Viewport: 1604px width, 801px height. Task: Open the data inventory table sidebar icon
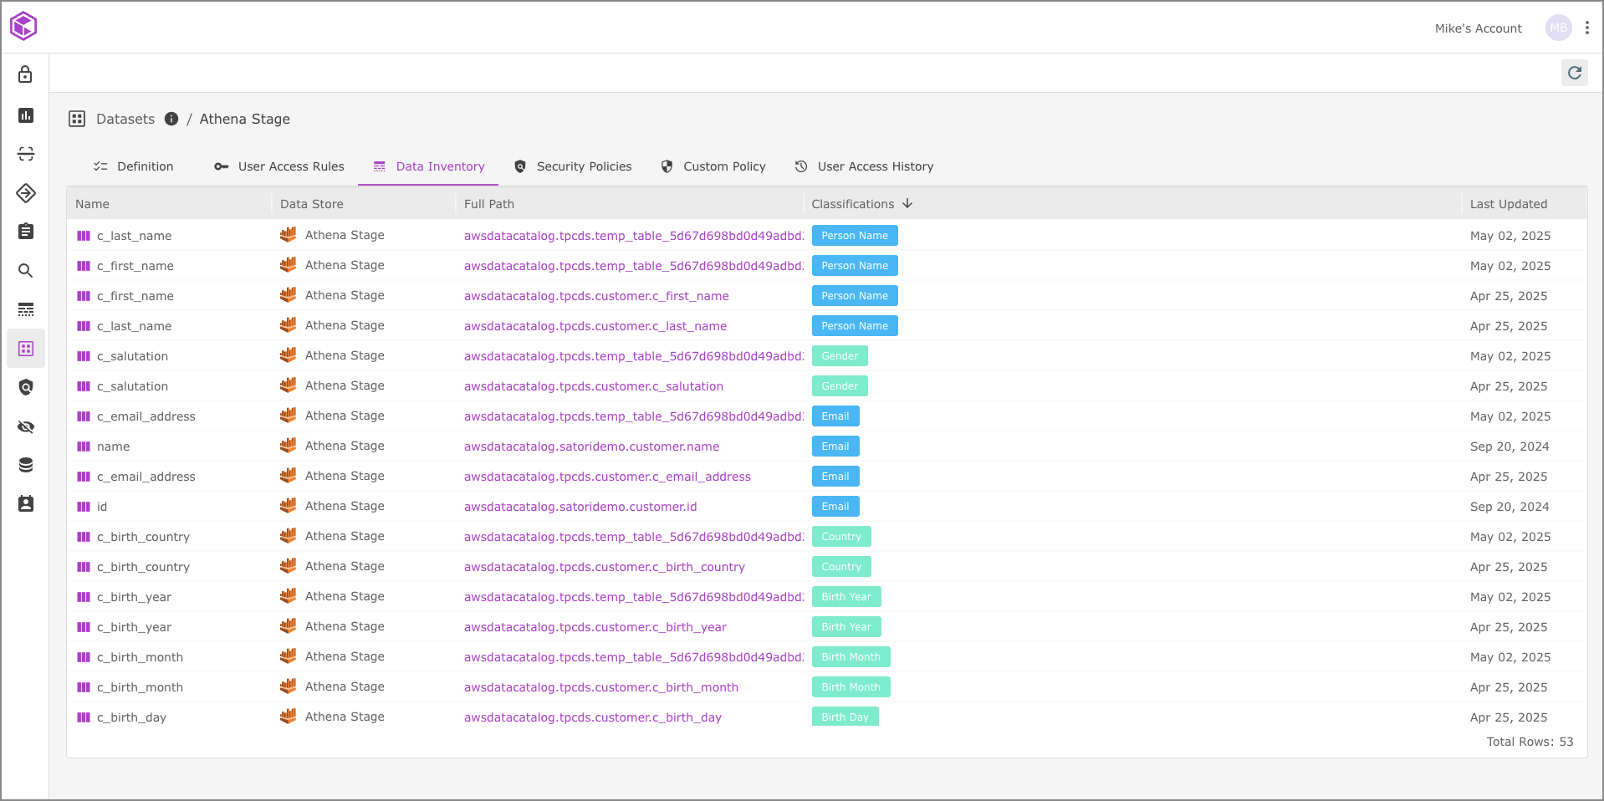(26, 309)
